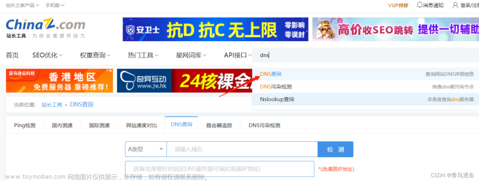Open VIP特权 privileges link
Image resolution: width=479 pixels, height=181 pixels.
(x=398, y=5)
